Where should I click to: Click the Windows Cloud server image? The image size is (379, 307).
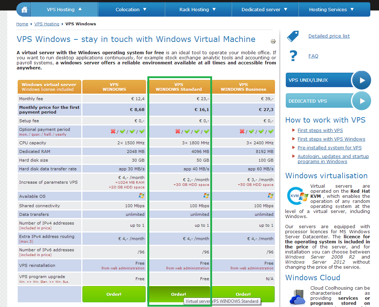pyautogui.click(x=298, y=297)
